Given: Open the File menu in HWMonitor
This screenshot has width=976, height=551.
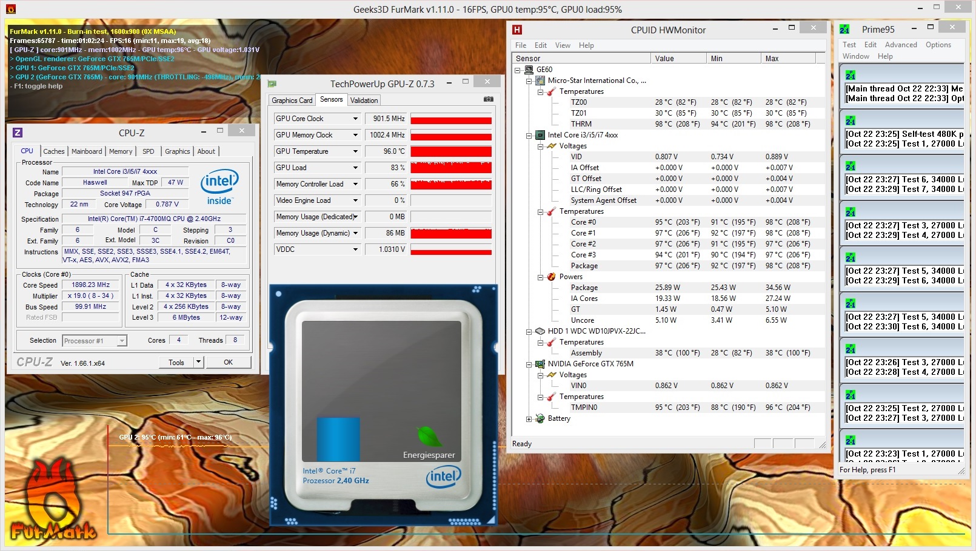Looking at the screenshot, I should click(x=521, y=45).
